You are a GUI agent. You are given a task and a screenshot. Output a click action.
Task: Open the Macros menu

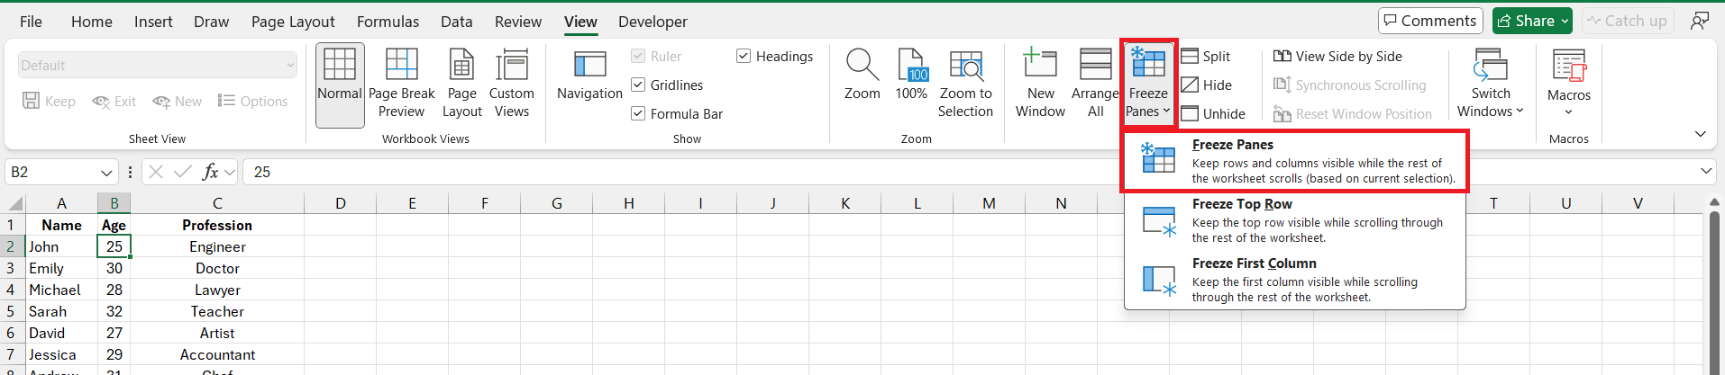pos(1569,85)
